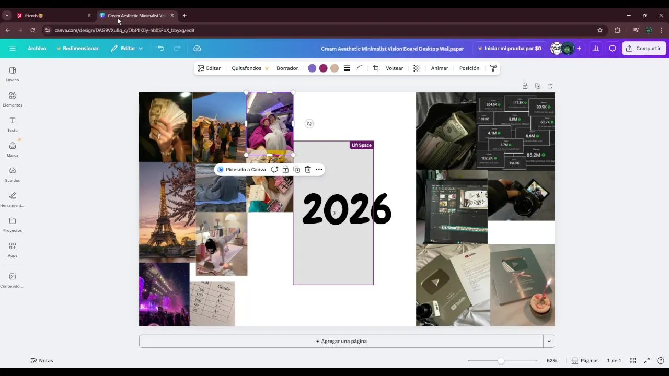Image resolution: width=669 pixels, height=376 pixels.
Task: Pick the purple color swatch
Action: point(312,68)
